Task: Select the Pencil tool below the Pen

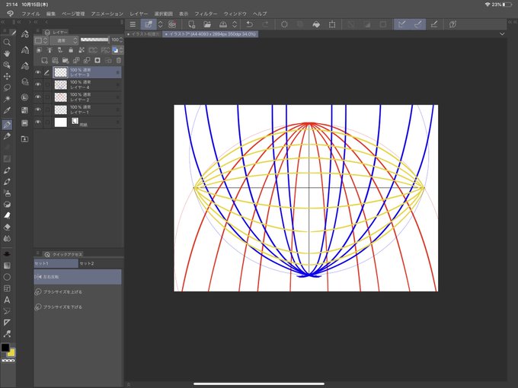Action: (x=7, y=136)
